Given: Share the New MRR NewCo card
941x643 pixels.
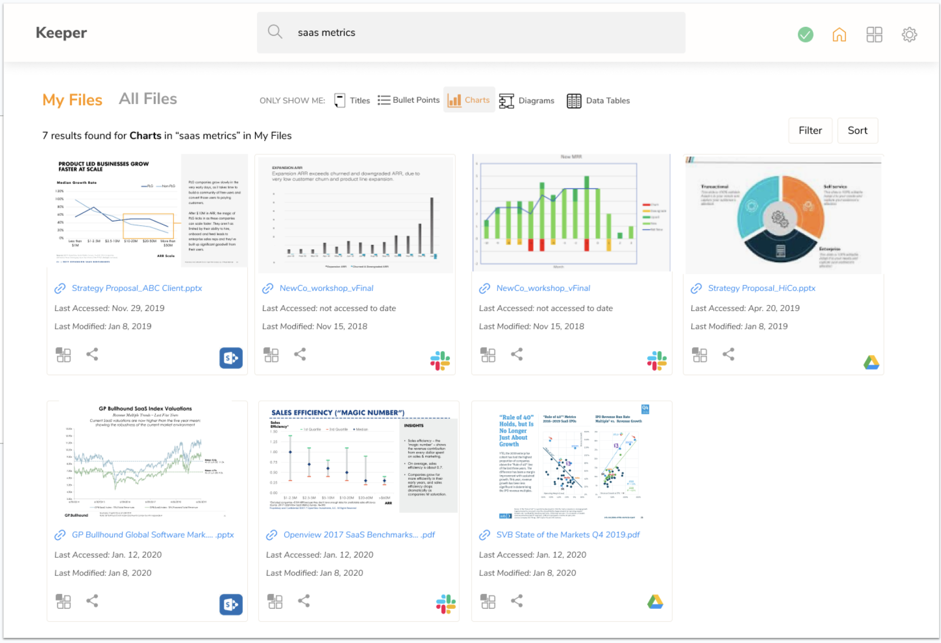Looking at the screenshot, I should (517, 354).
